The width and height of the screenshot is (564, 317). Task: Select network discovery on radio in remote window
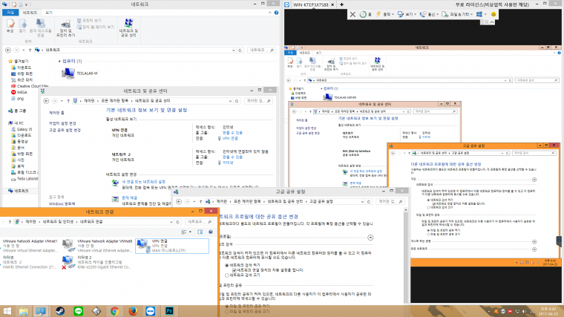coord(428,200)
